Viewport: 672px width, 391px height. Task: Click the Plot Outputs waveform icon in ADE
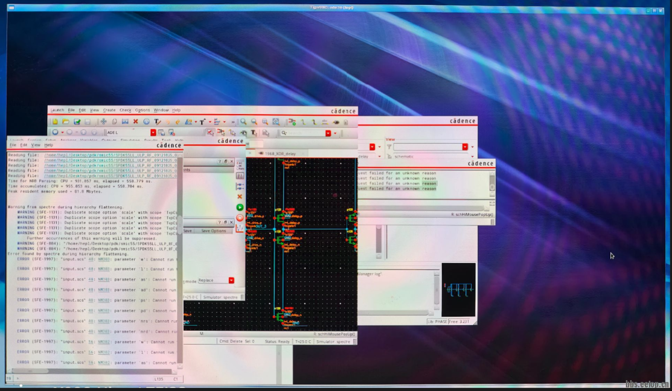click(240, 229)
